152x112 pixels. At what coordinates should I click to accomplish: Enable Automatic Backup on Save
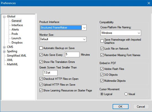pos(41,48)
